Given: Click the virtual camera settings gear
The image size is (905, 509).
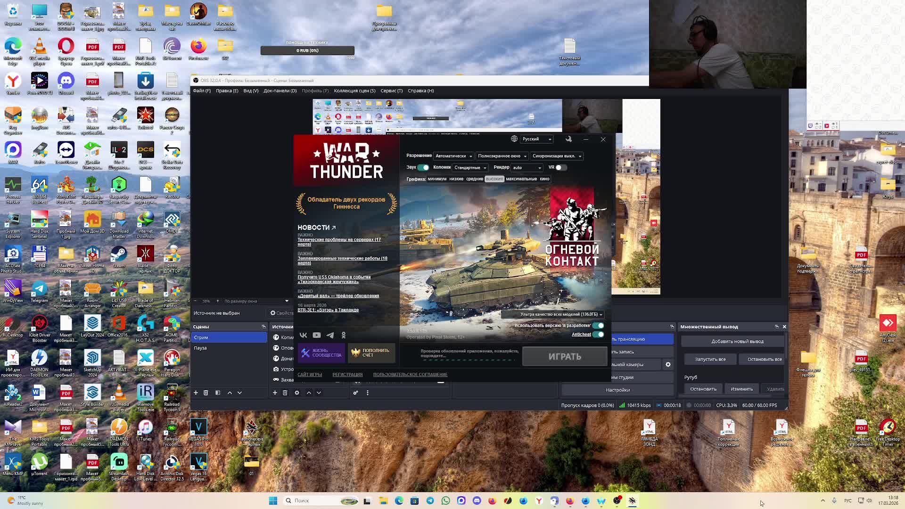Looking at the screenshot, I should point(668,364).
